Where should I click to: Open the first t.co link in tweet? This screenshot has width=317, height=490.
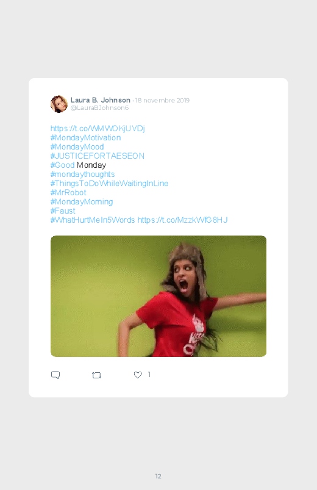tap(98, 128)
